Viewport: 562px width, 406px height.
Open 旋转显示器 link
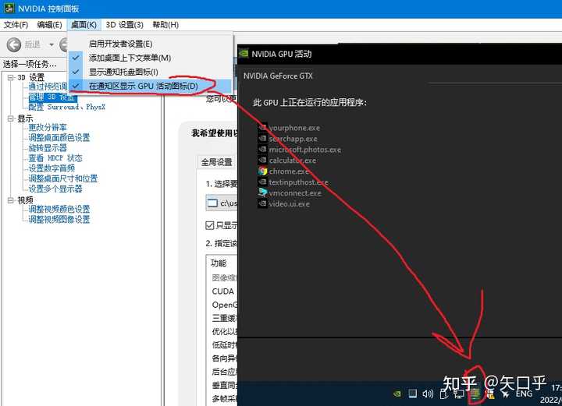[48, 148]
